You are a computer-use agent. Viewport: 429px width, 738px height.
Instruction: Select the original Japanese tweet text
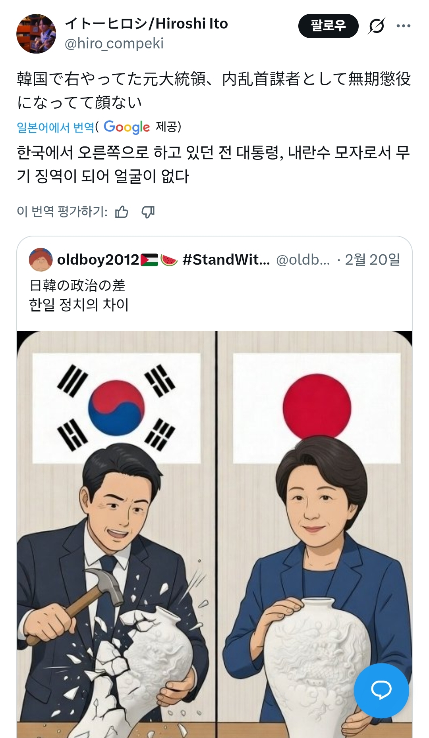(x=214, y=90)
